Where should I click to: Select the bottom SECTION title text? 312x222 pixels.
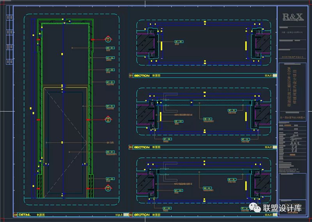pos(142,215)
